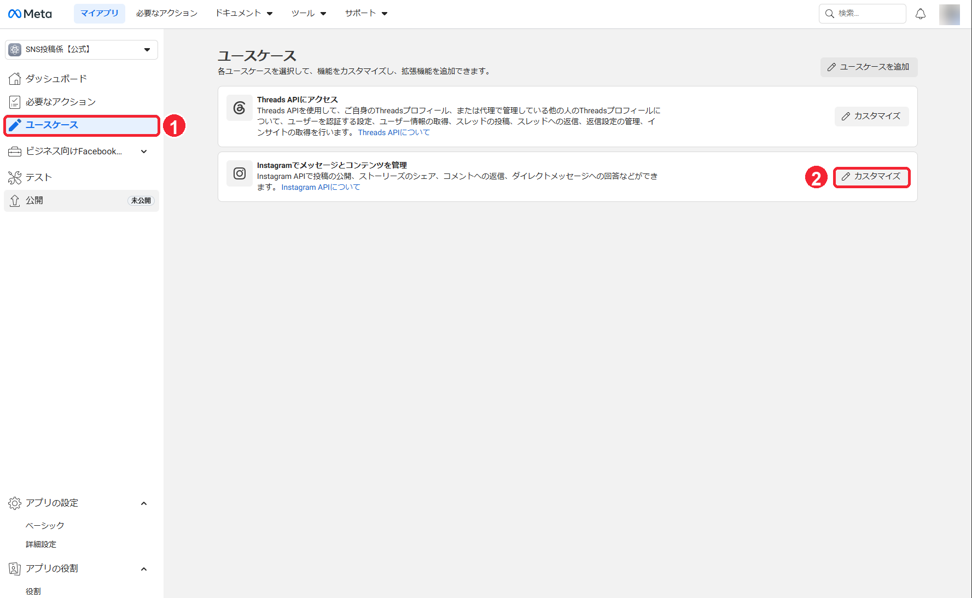Screen dimensions: 972x598
Task: Collapse the アプリの設定 section
Action: click(x=144, y=503)
